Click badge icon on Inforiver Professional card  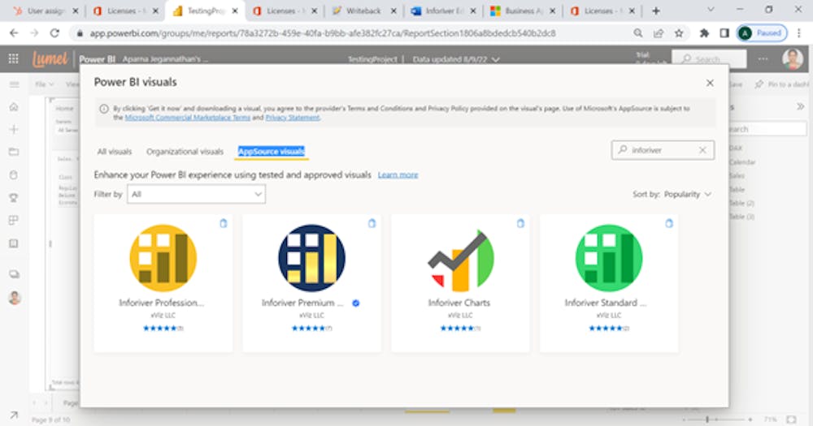[x=224, y=223]
